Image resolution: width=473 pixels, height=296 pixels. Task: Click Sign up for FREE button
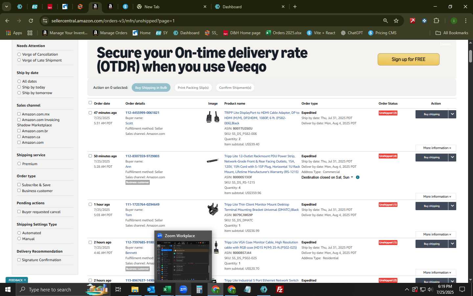(x=408, y=59)
